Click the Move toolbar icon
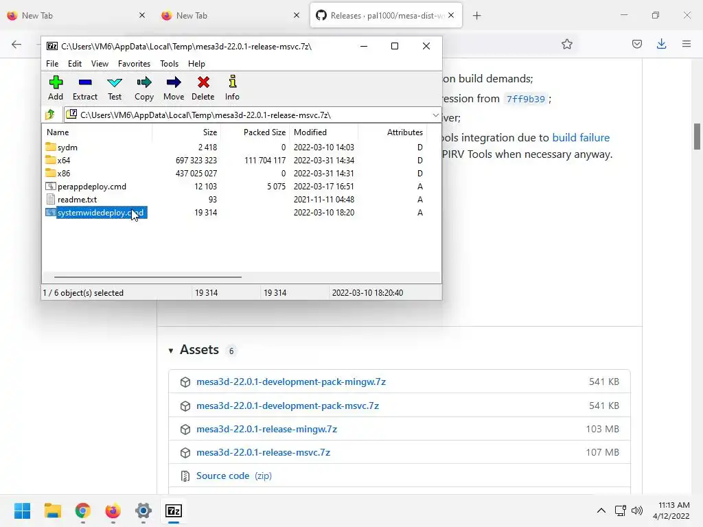Image resolution: width=703 pixels, height=527 pixels. tap(174, 88)
